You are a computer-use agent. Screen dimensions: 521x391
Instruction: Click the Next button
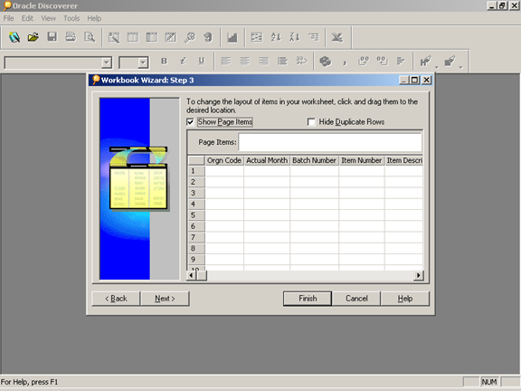point(166,299)
